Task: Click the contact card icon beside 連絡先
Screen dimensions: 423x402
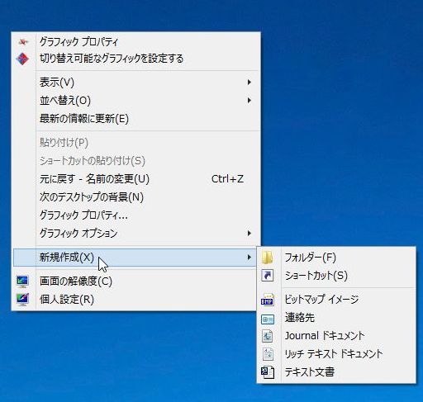Action: pyautogui.click(x=268, y=319)
